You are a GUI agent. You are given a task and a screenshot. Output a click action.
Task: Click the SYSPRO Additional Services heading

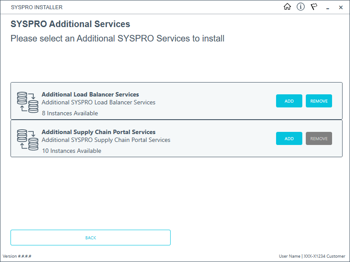coord(70,24)
